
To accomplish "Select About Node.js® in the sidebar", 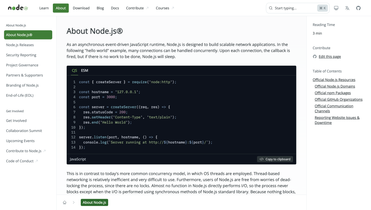I will click(28, 35).
